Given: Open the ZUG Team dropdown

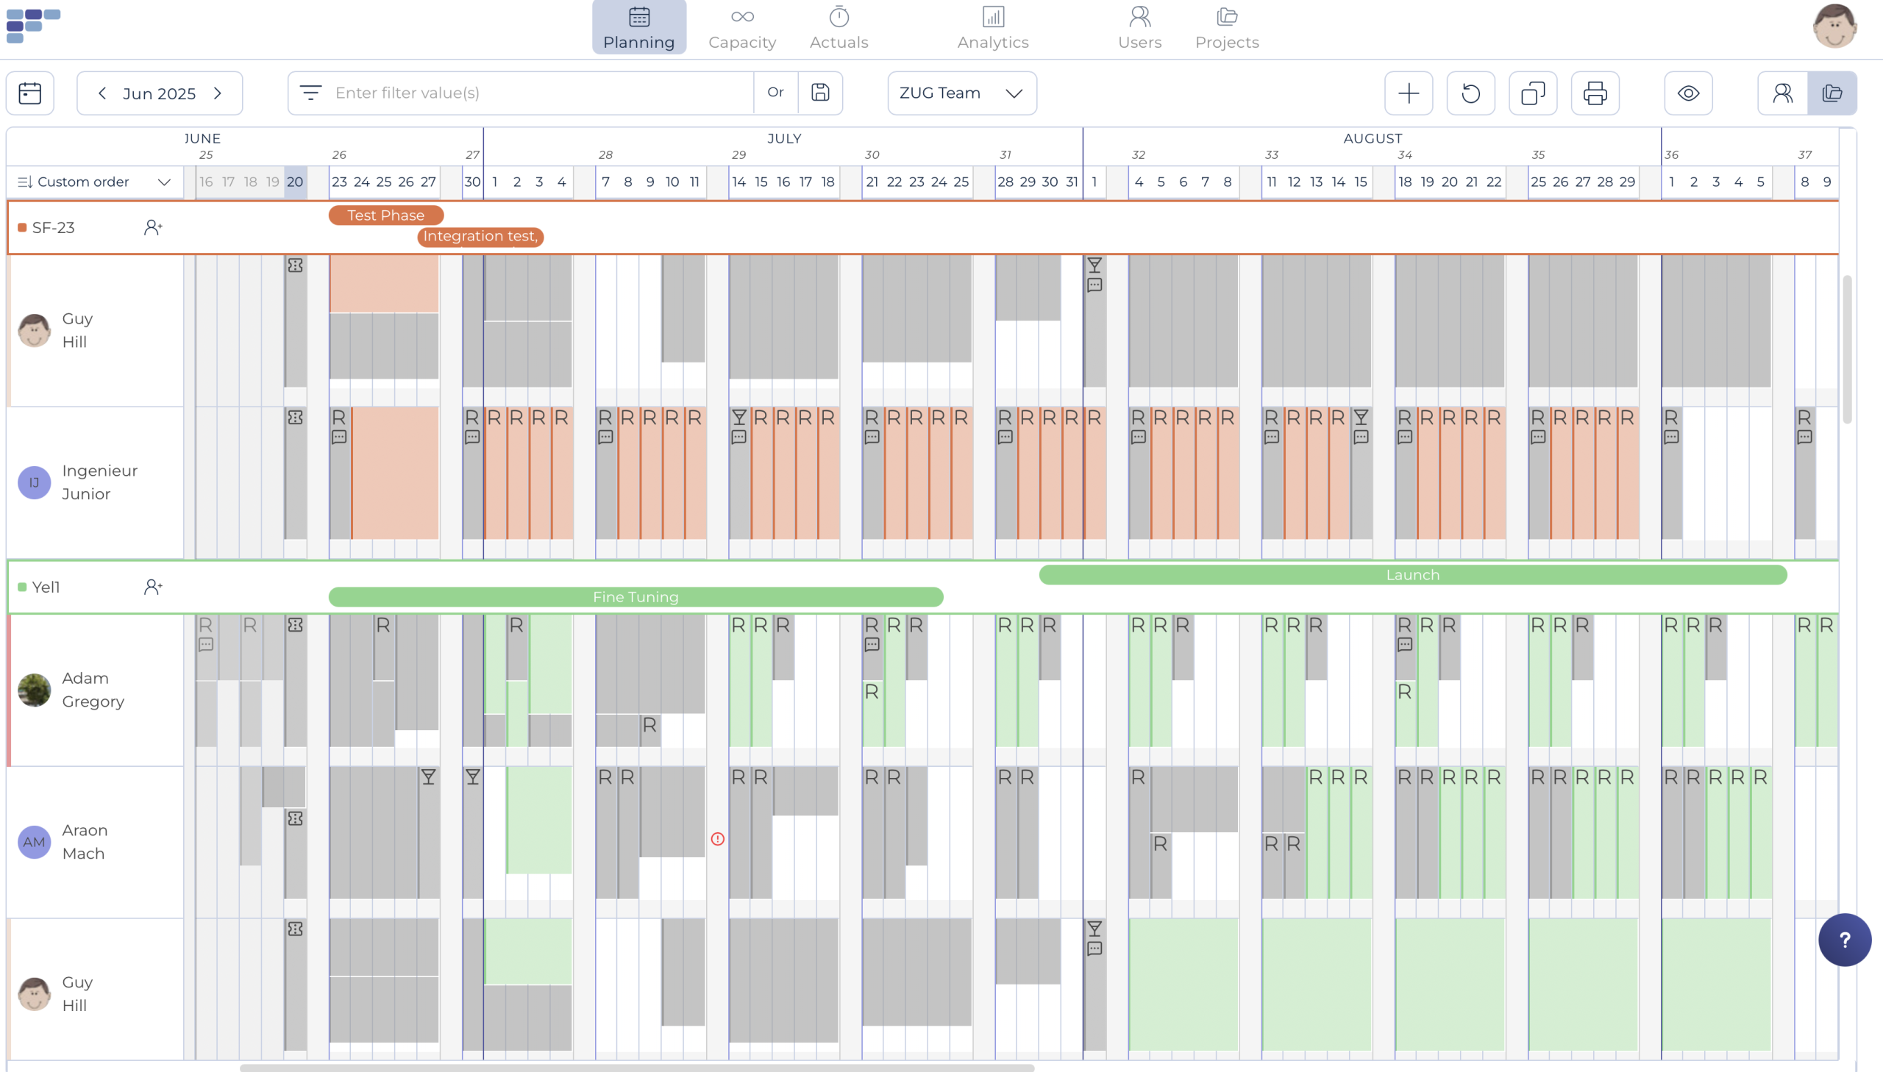Looking at the screenshot, I should (961, 93).
